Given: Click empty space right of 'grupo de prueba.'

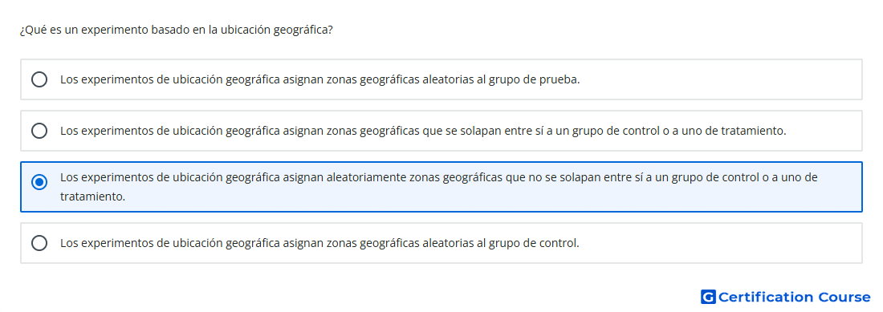Looking at the screenshot, I should (721, 80).
